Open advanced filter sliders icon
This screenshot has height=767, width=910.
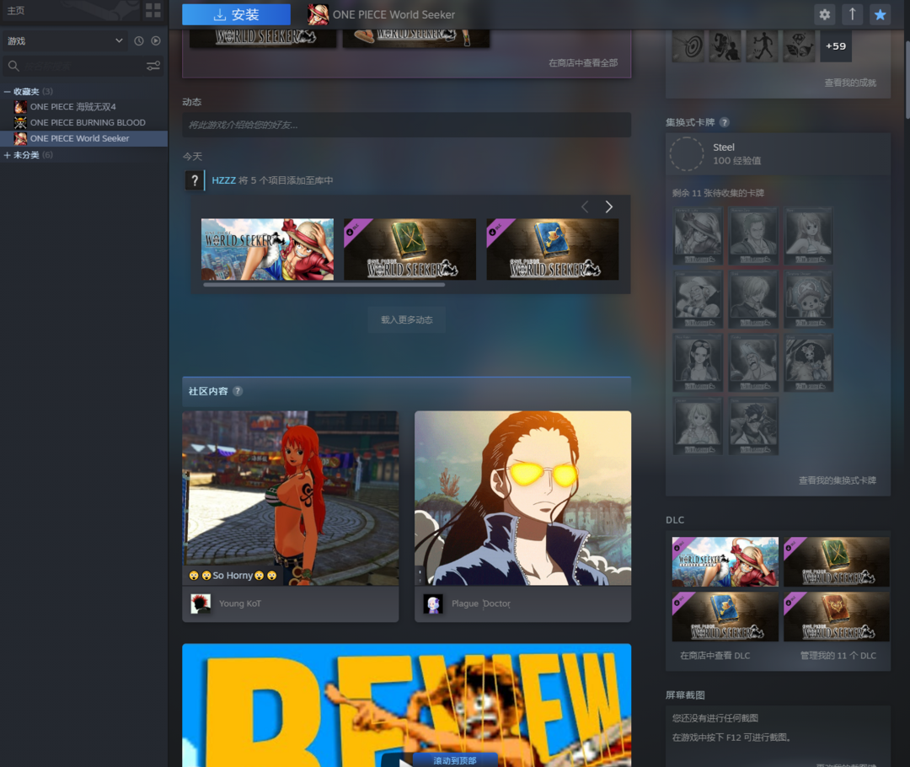pyautogui.click(x=153, y=66)
